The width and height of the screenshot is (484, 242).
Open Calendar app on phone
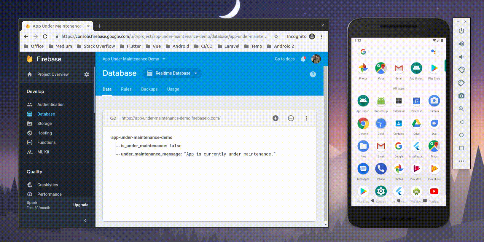416,104
